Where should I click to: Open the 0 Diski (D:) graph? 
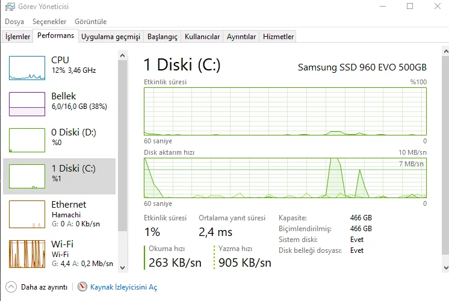coord(27,140)
